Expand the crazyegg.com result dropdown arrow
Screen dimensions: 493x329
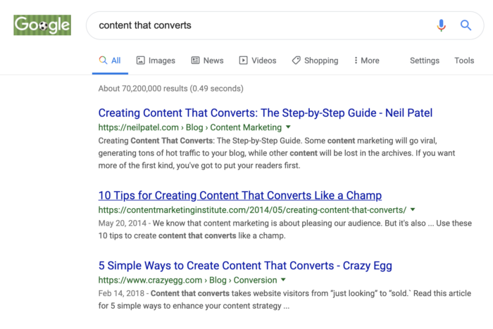(x=283, y=280)
